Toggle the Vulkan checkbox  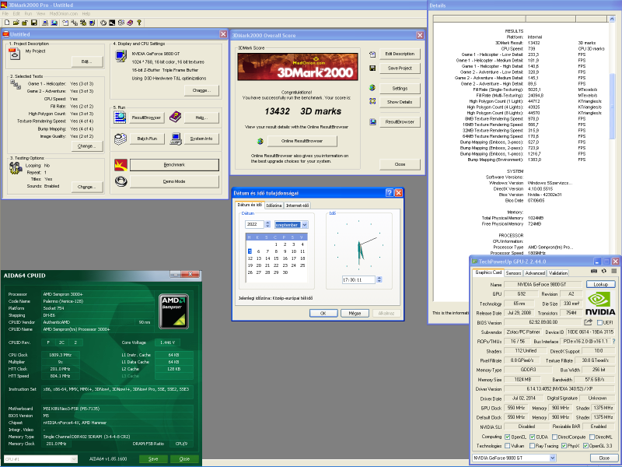pos(508,445)
